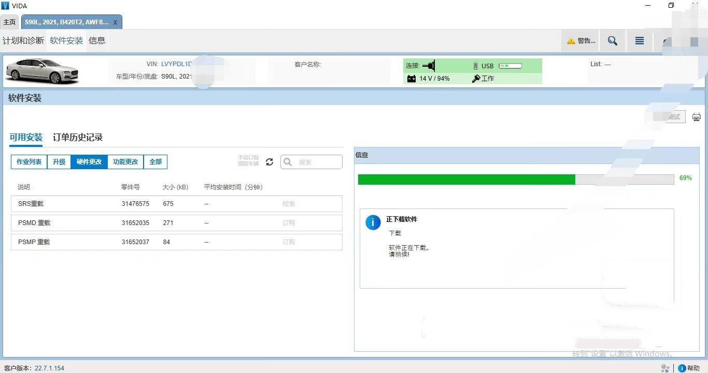Close the S90L vehicle tab
This screenshot has height=373, width=708.
click(115, 22)
